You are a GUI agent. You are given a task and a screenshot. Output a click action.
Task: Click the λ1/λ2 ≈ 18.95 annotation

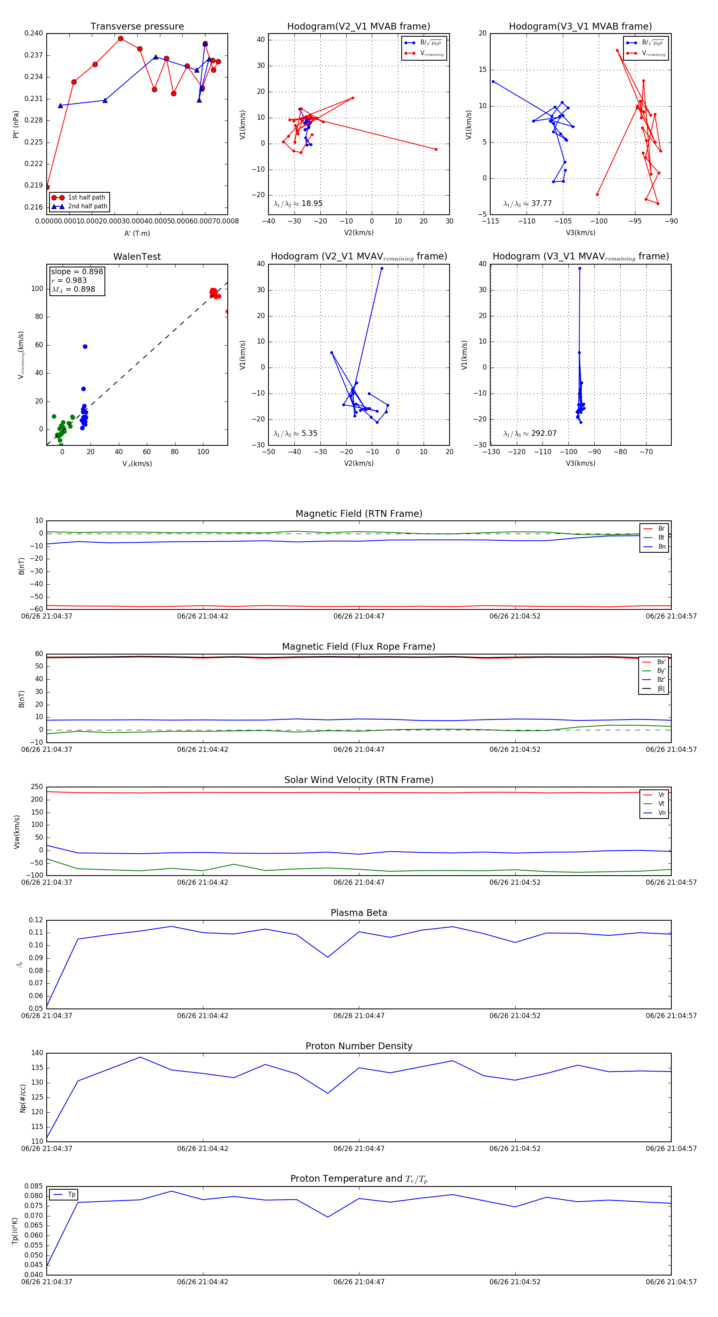tap(298, 204)
